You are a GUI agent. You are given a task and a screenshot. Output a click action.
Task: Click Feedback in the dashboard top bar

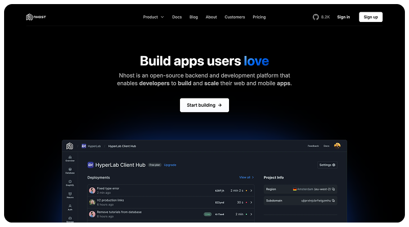point(313,146)
